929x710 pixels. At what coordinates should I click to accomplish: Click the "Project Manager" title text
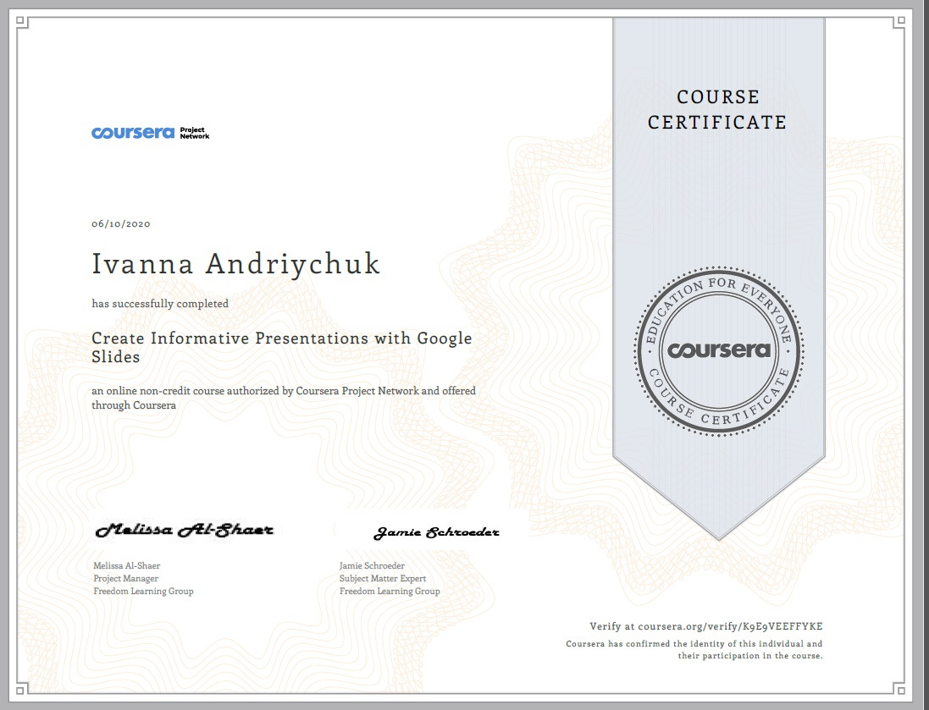click(125, 578)
